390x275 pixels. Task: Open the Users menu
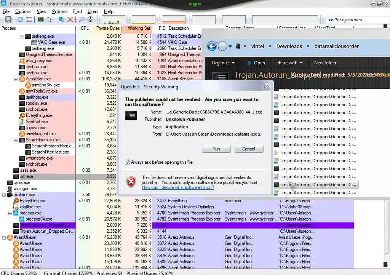point(93,11)
